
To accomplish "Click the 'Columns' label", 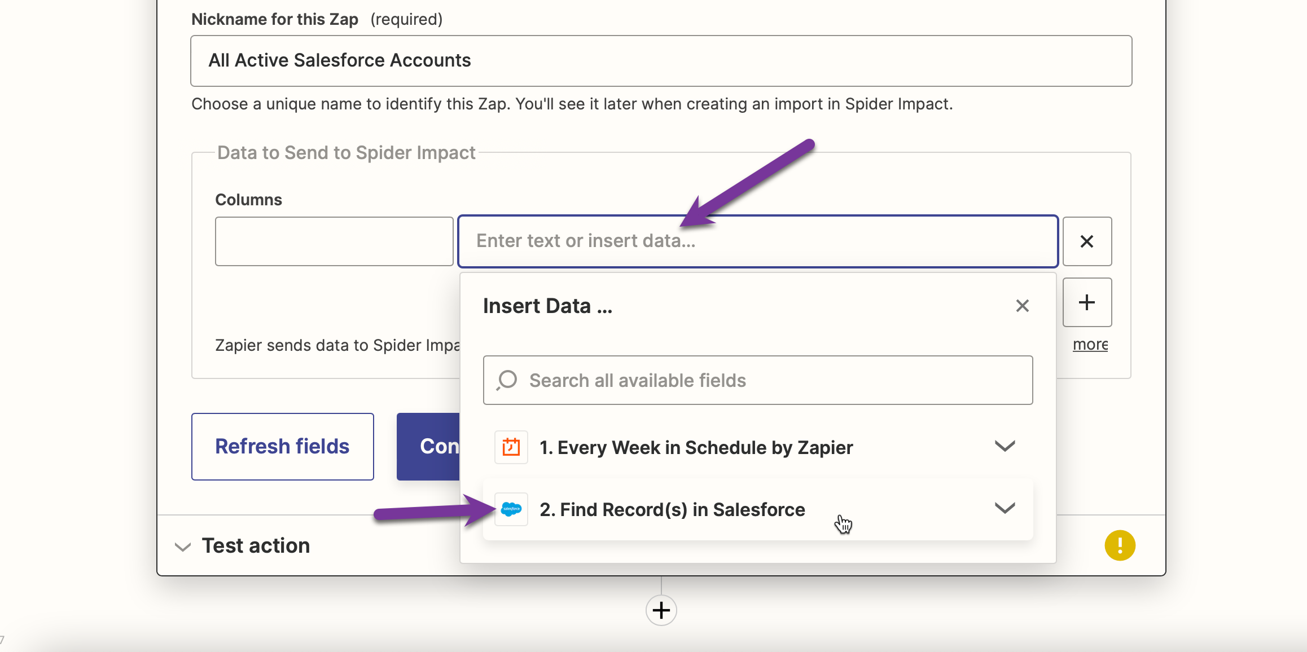I will tap(249, 200).
